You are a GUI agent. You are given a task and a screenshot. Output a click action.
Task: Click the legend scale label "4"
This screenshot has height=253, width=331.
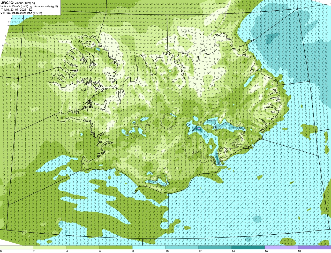pos(67,251)
